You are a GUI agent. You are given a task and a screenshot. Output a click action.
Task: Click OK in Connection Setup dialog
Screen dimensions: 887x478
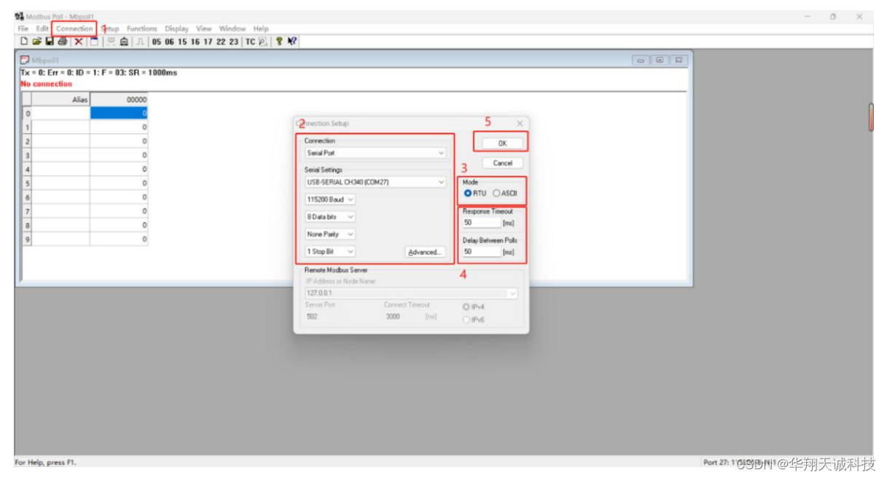(502, 144)
